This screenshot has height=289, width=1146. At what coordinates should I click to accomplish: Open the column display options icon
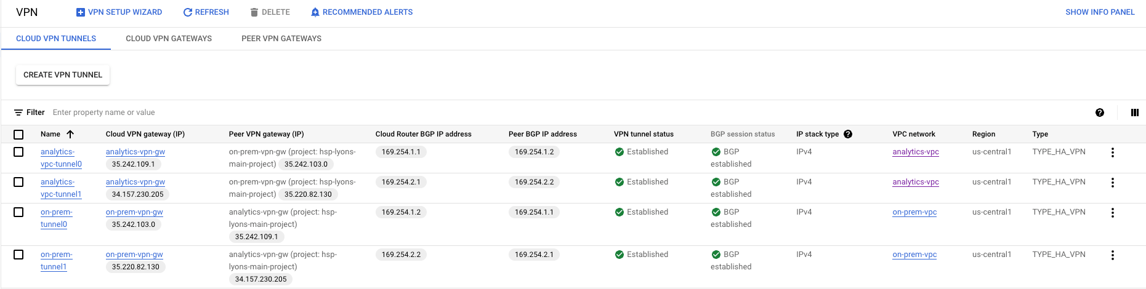[x=1135, y=113]
